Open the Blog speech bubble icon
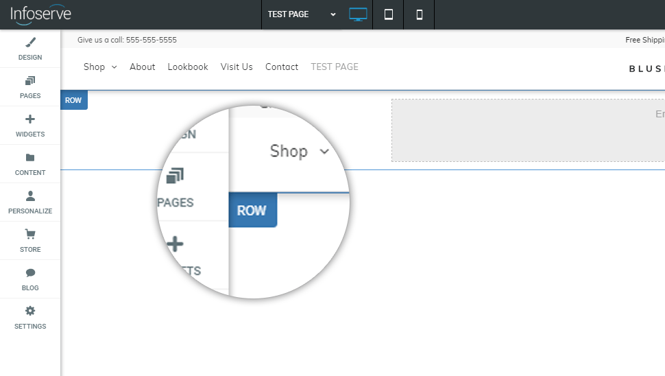The width and height of the screenshot is (665, 376). [30, 273]
